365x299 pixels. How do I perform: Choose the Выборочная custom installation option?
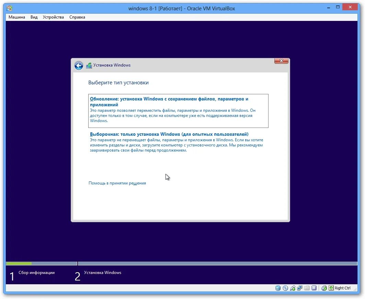tap(178, 142)
